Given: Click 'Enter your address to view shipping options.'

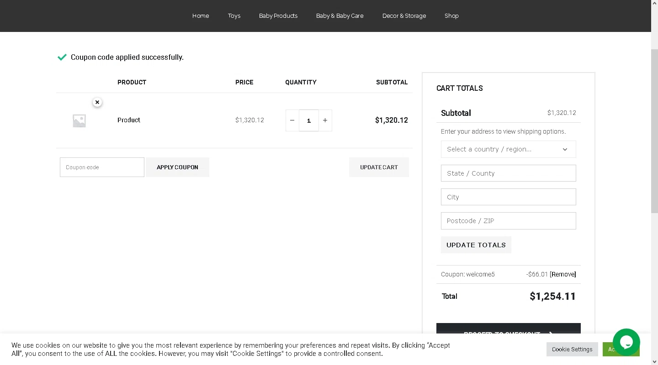Looking at the screenshot, I should pyautogui.click(x=503, y=131).
